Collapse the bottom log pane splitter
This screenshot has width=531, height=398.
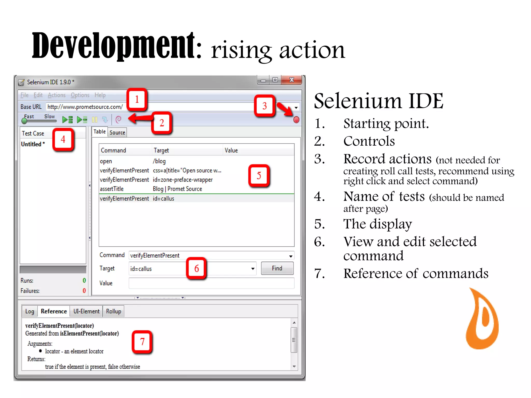[x=160, y=298]
